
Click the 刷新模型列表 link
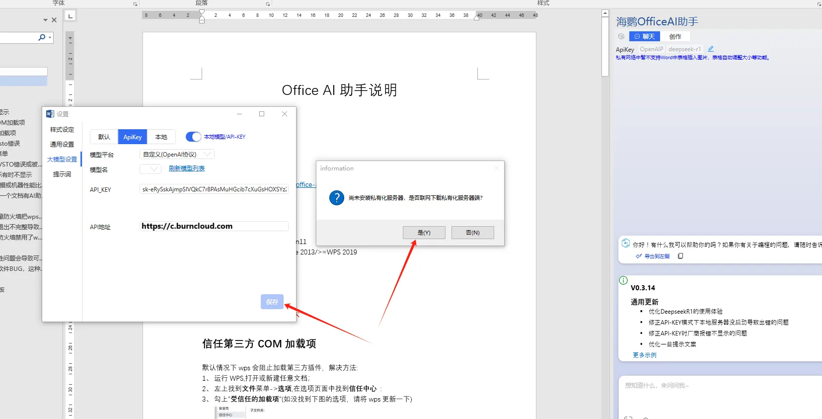(187, 168)
